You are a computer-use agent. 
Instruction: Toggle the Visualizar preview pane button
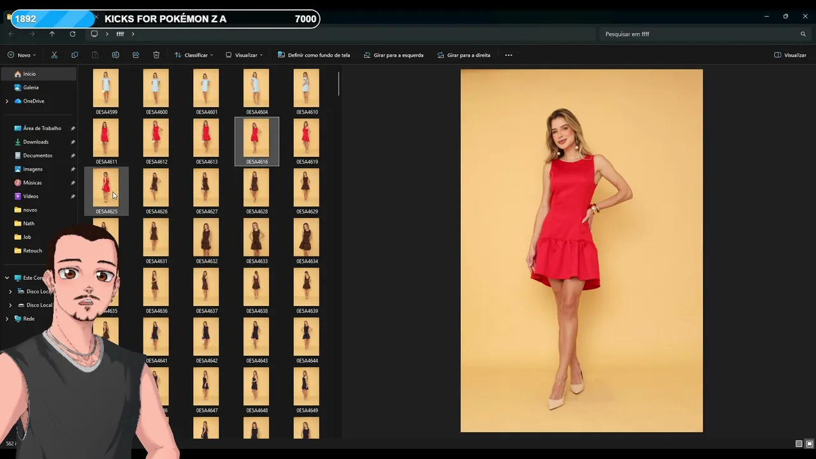[x=790, y=55]
